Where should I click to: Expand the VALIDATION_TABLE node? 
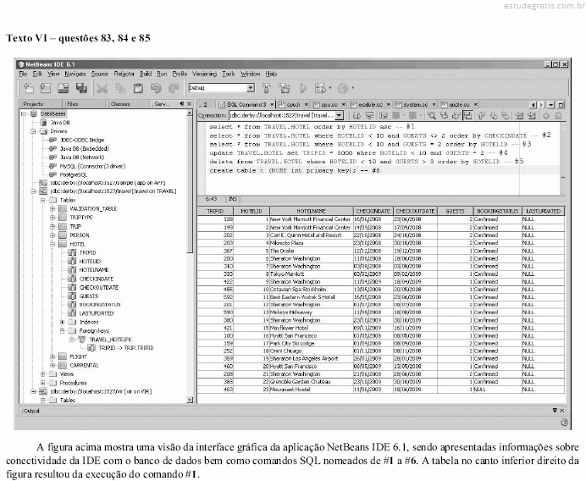point(53,208)
